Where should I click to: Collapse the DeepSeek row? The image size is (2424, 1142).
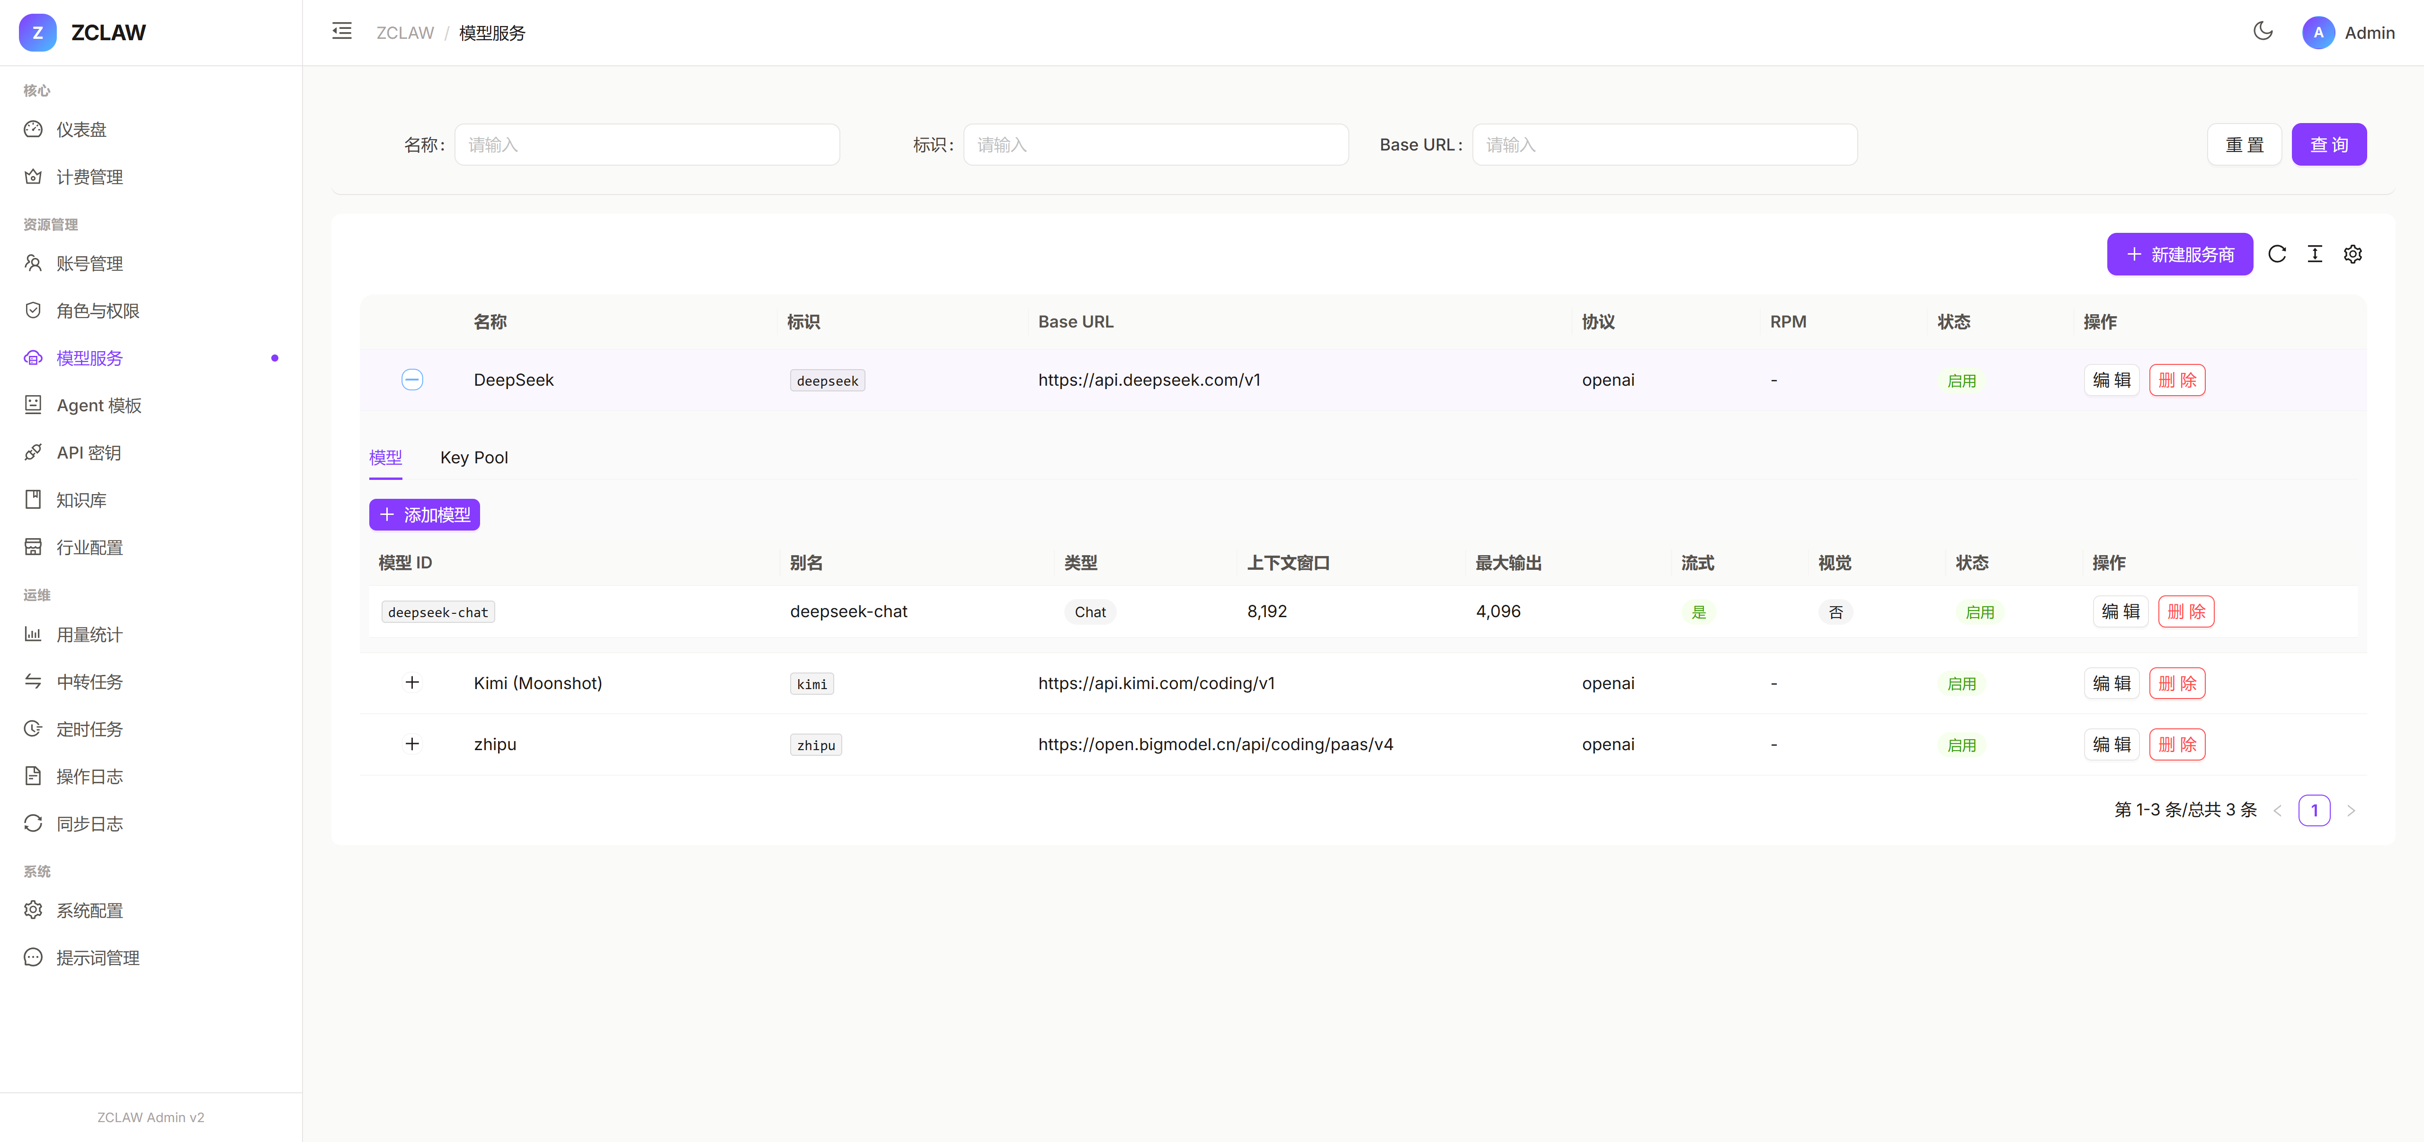pyautogui.click(x=412, y=380)
